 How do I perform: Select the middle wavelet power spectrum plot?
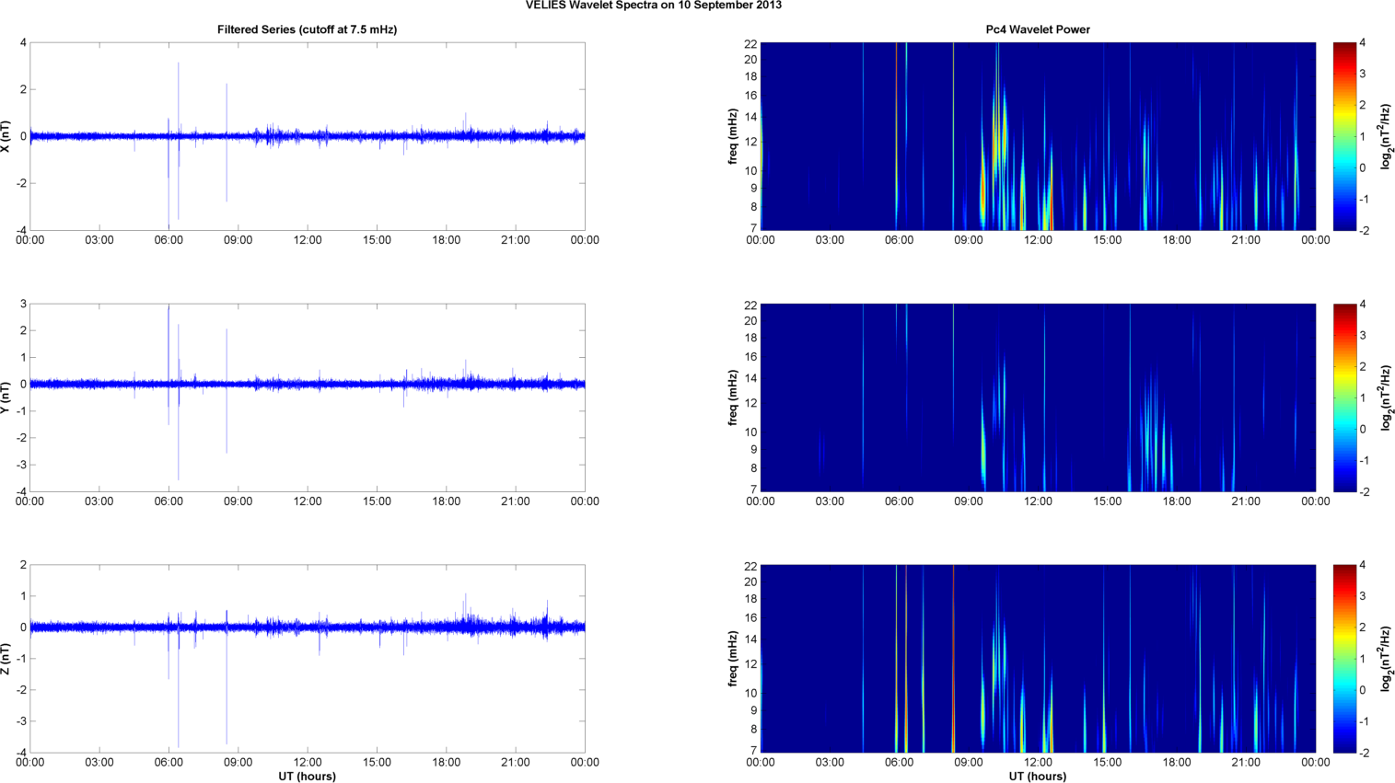(x=1037, y=397)
